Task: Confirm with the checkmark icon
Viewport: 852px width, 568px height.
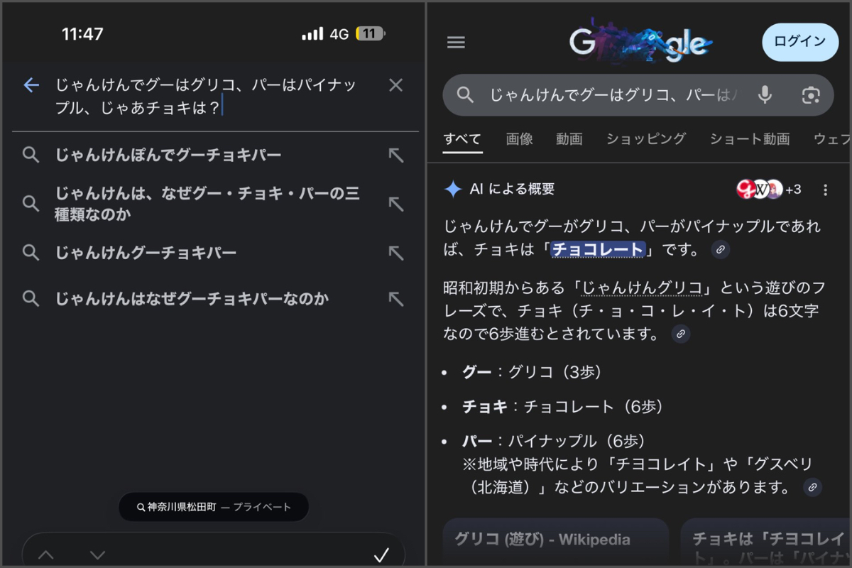Action: (x=381, y=555)
